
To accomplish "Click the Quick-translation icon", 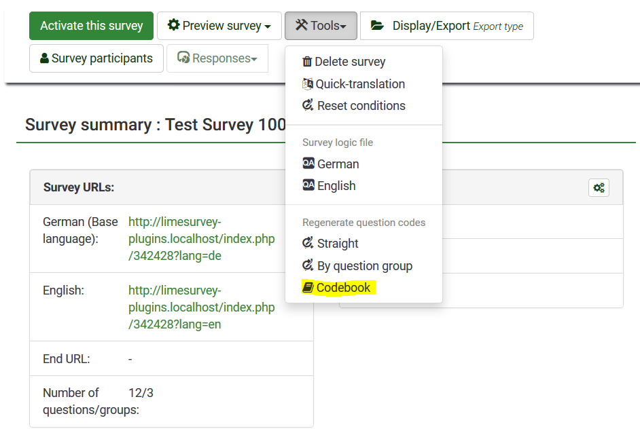I will (x=307, y=84).
